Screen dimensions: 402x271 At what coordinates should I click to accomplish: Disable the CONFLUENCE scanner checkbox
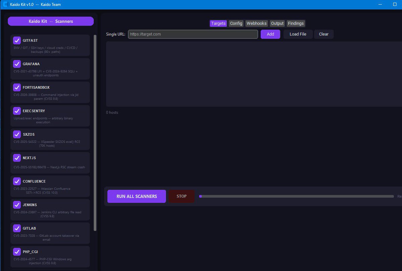(17, 181)
